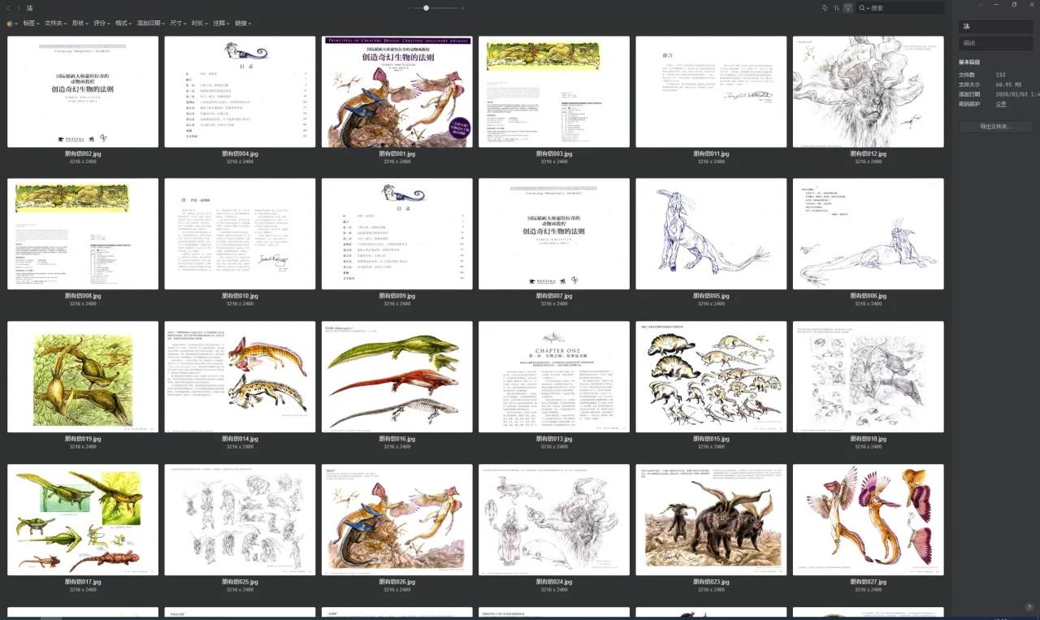
Task: Select thumbnail 朋有信019.jpg
Action: click(x=83, y=377)
